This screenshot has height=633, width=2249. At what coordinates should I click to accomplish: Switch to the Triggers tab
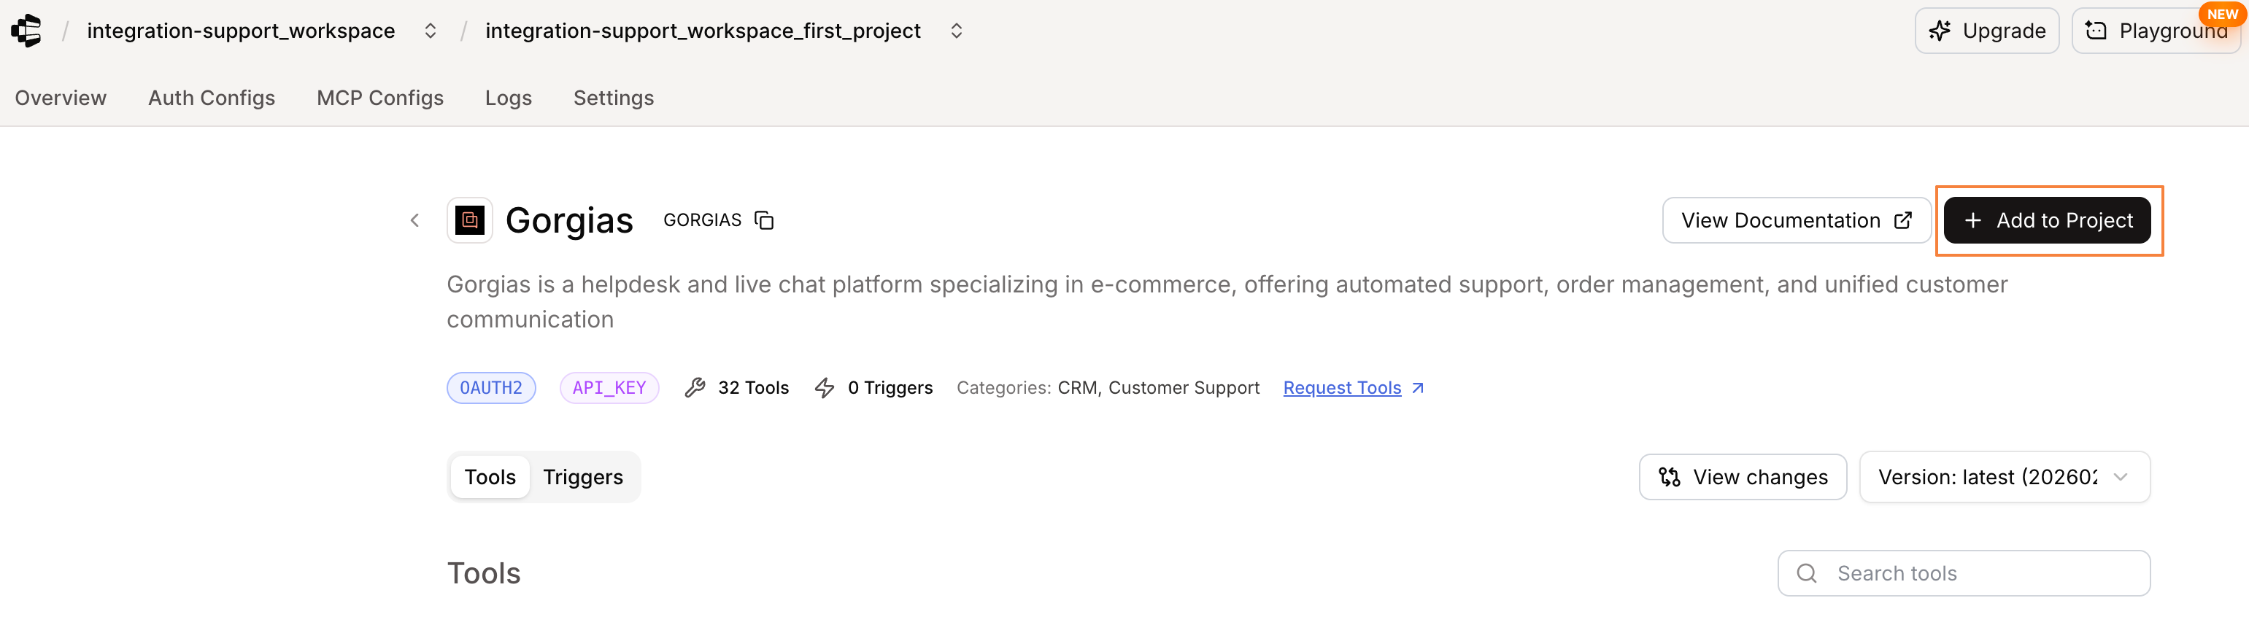[582, 477]
